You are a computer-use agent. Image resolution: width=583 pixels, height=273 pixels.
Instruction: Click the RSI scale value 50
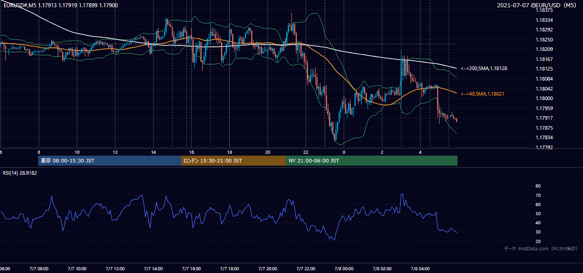(x=538, y=213)
